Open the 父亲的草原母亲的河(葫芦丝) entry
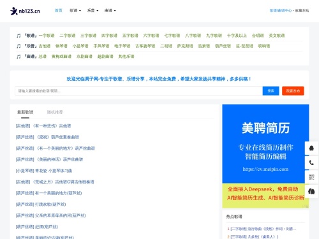The height and width of the screenshot is (239, 319). (50, 215)
